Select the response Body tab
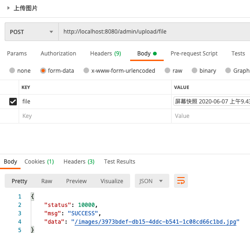The image size is (250, 233). coord(10,162)
